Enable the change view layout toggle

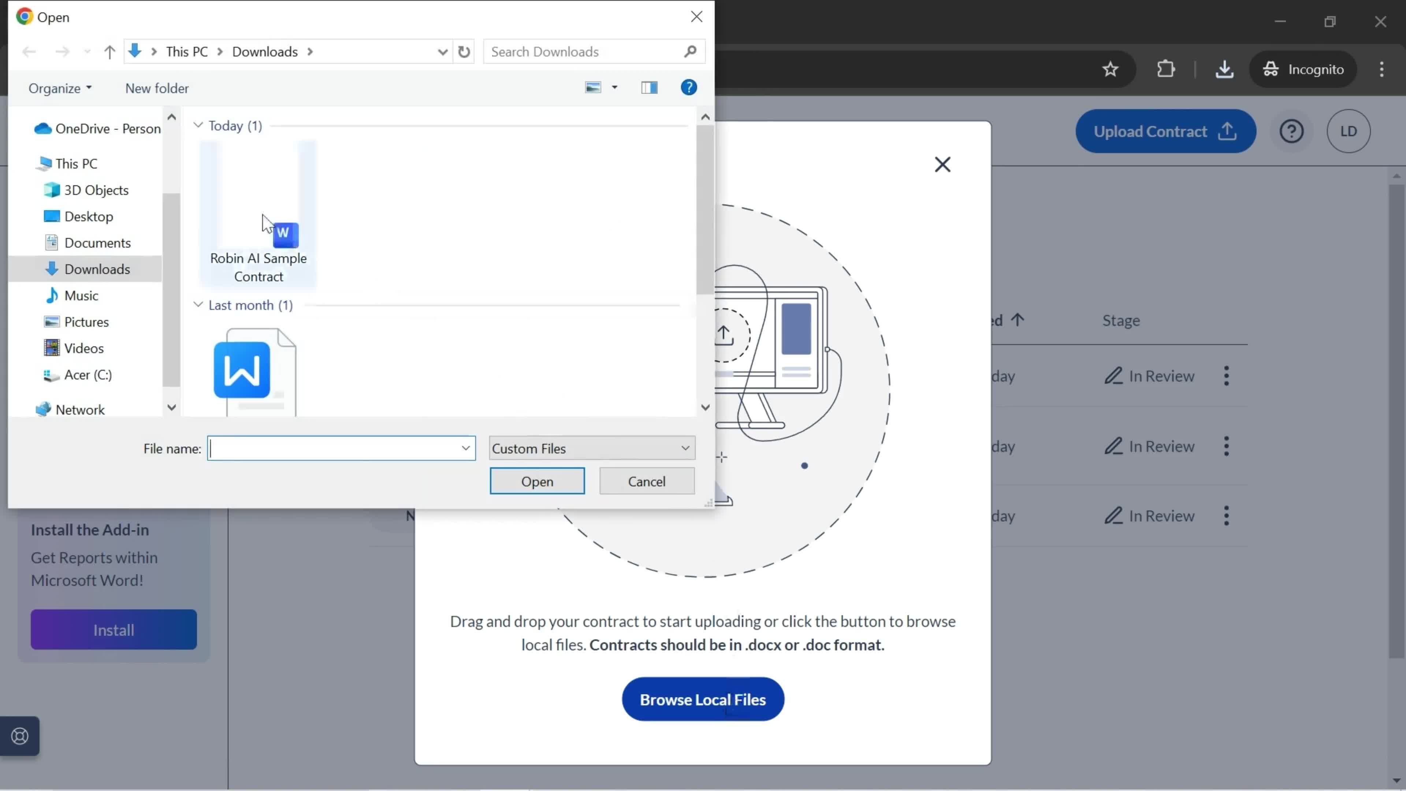click(613, 88)
